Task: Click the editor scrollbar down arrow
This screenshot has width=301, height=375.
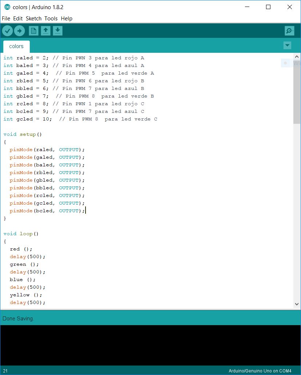Action: pos(297,304)
